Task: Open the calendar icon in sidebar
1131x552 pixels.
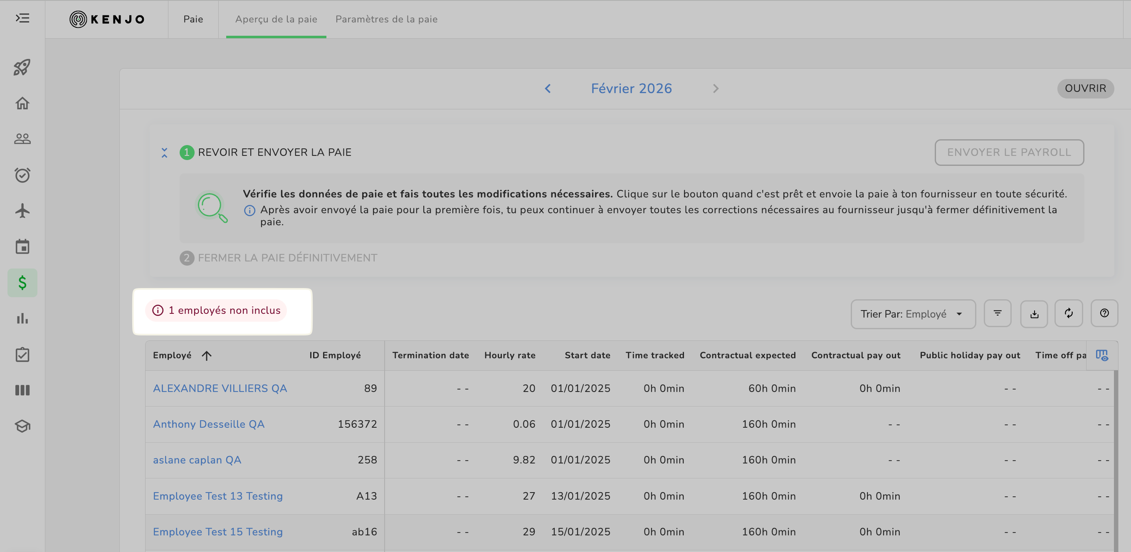Action: click(22, 246)
